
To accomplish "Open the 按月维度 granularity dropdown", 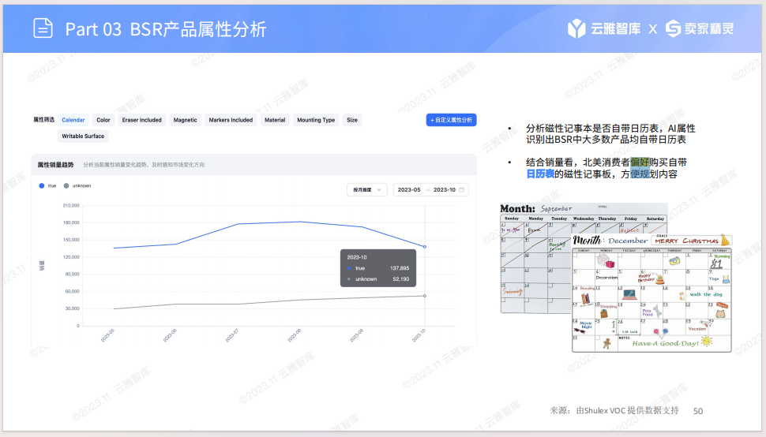I will click(367, 190).
